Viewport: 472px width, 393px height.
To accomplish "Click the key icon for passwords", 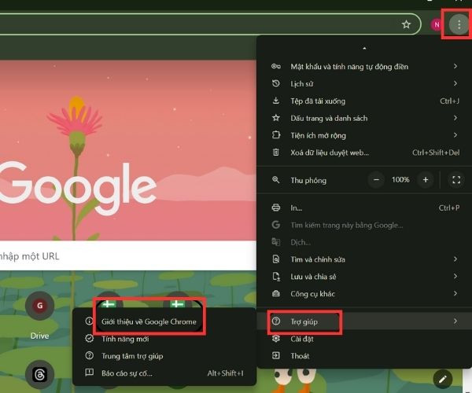I will [276, 66].
